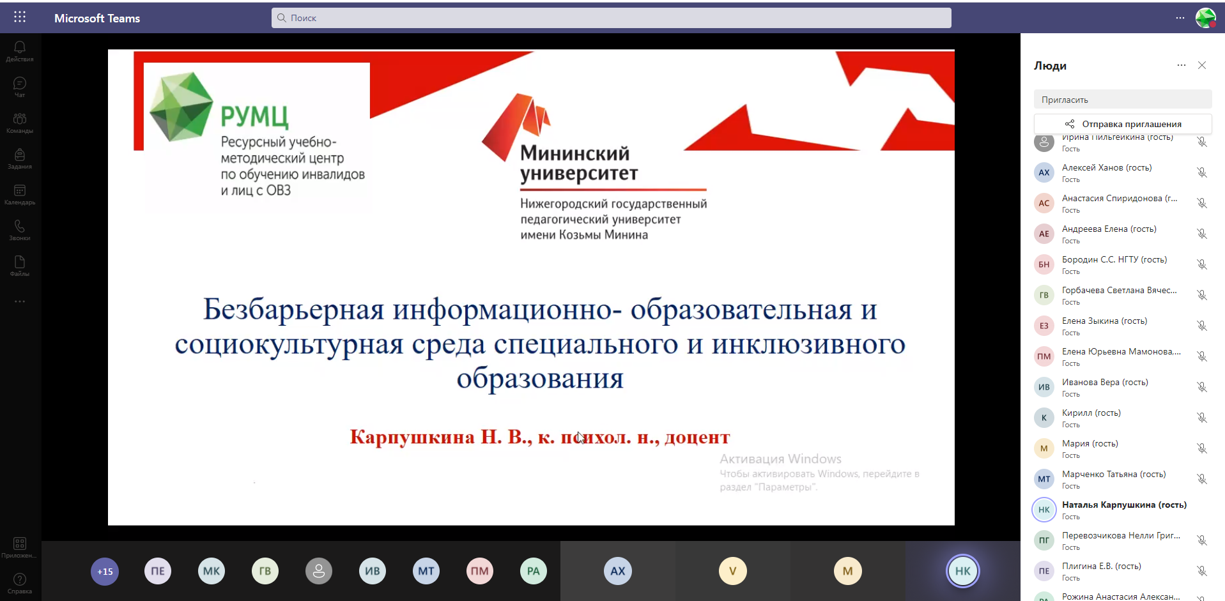This screenshot has height=601, width=1225.
Task: Open Apps (Приложения) in sidebar
Action: 20,547
